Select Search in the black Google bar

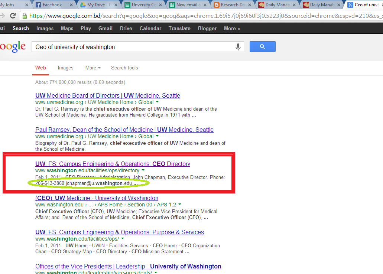pos(21,28)
